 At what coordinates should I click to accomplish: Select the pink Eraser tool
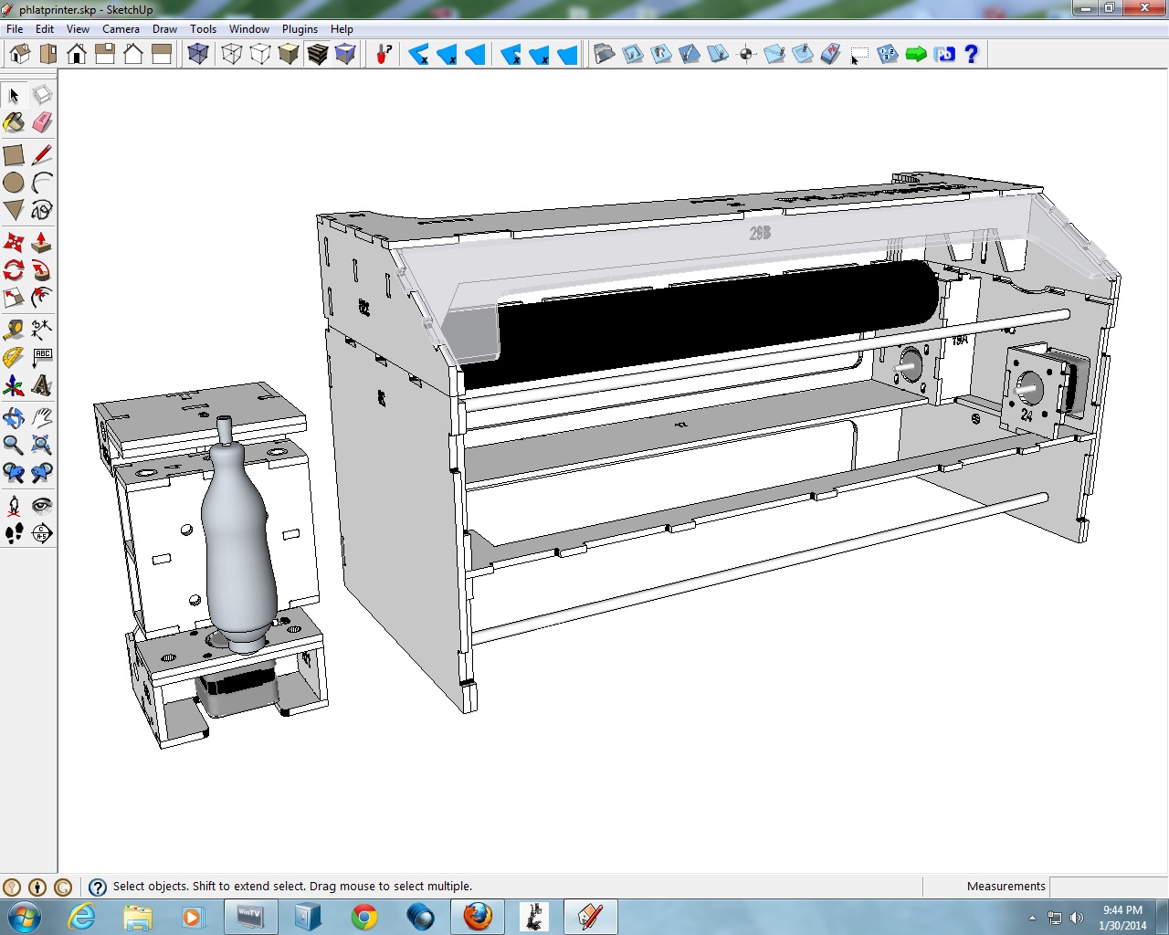(42, 122)
